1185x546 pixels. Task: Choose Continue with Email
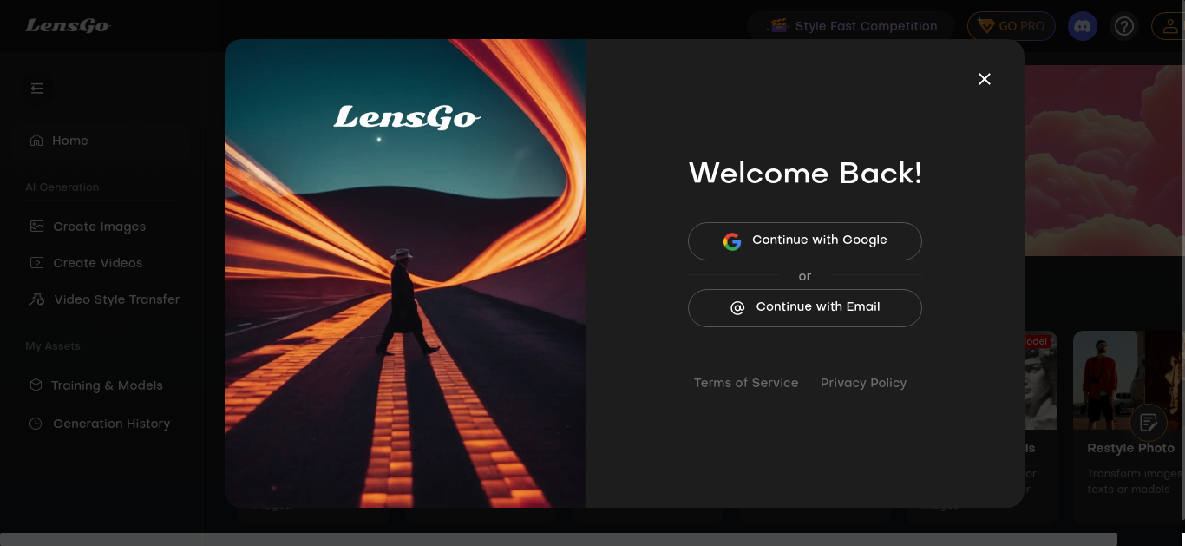point(805,307)
